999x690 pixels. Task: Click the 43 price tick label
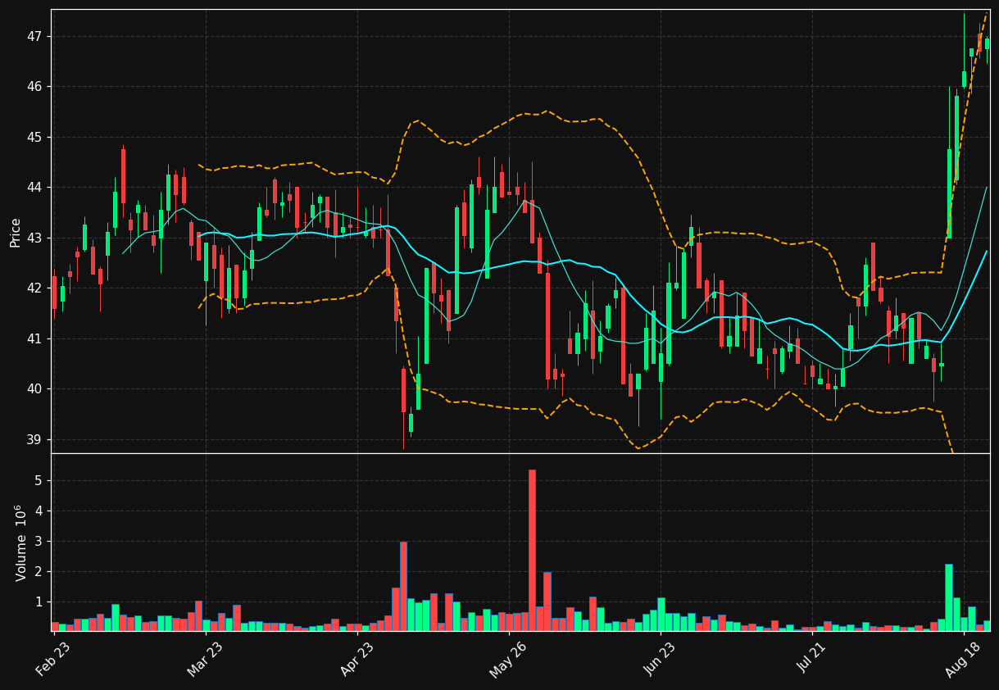click(35, 238)
